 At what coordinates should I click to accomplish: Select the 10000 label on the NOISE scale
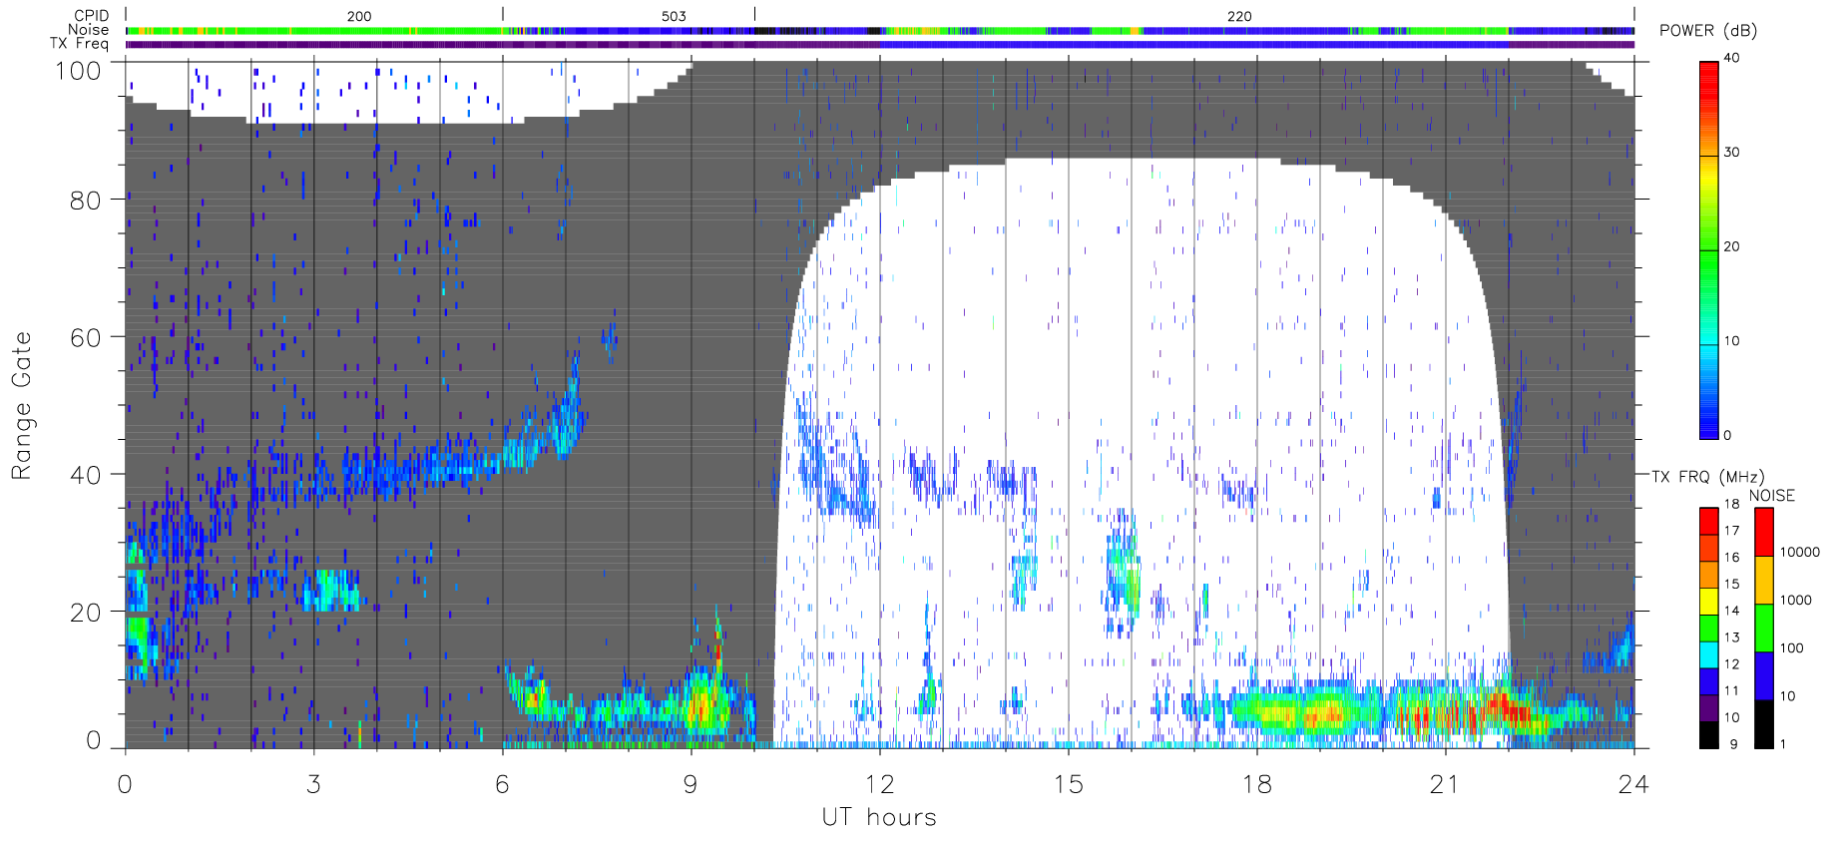(x=1800, y=552)
